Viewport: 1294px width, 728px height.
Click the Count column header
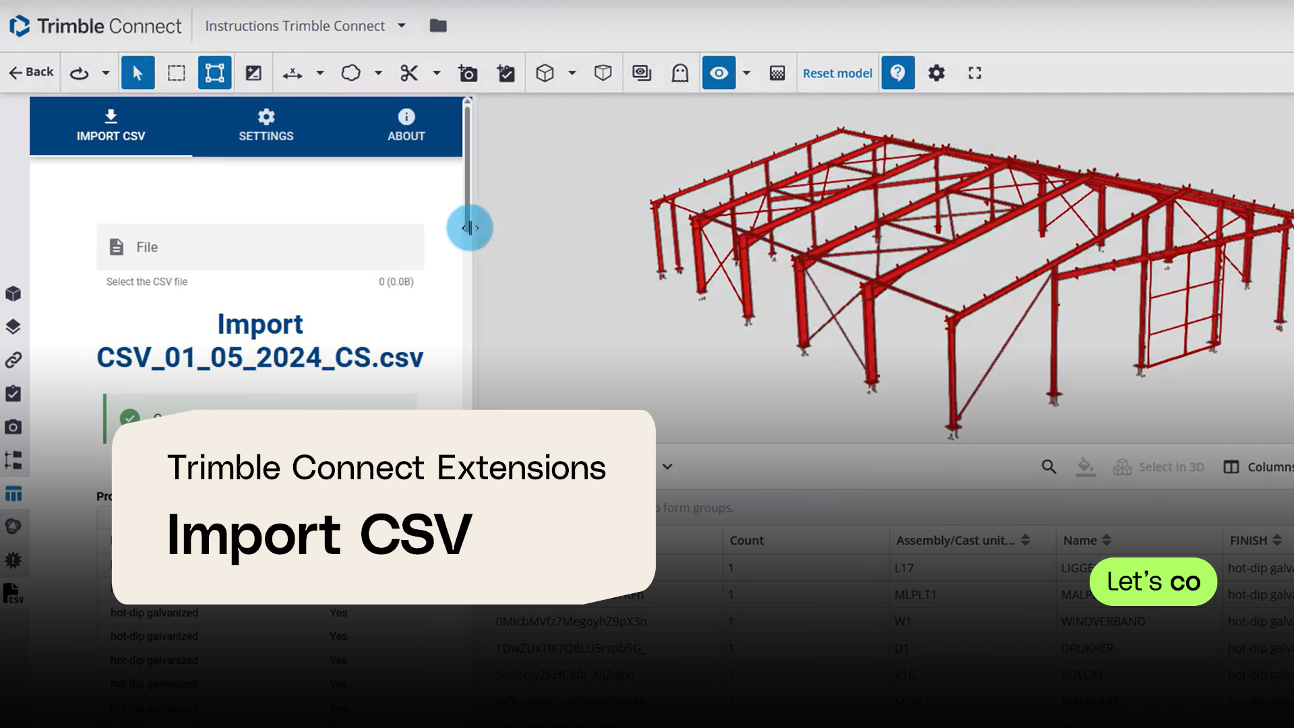[747, 540]
